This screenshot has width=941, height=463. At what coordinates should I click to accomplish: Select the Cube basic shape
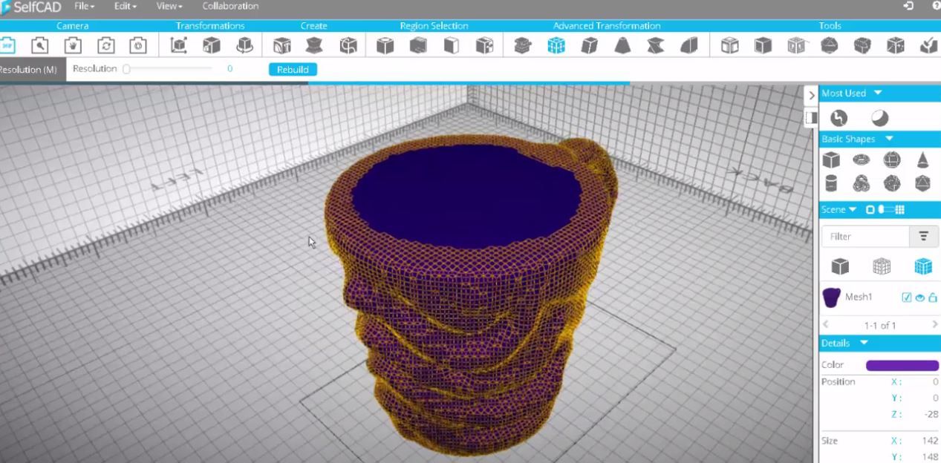pyautogui.click(x=830, y=160)
